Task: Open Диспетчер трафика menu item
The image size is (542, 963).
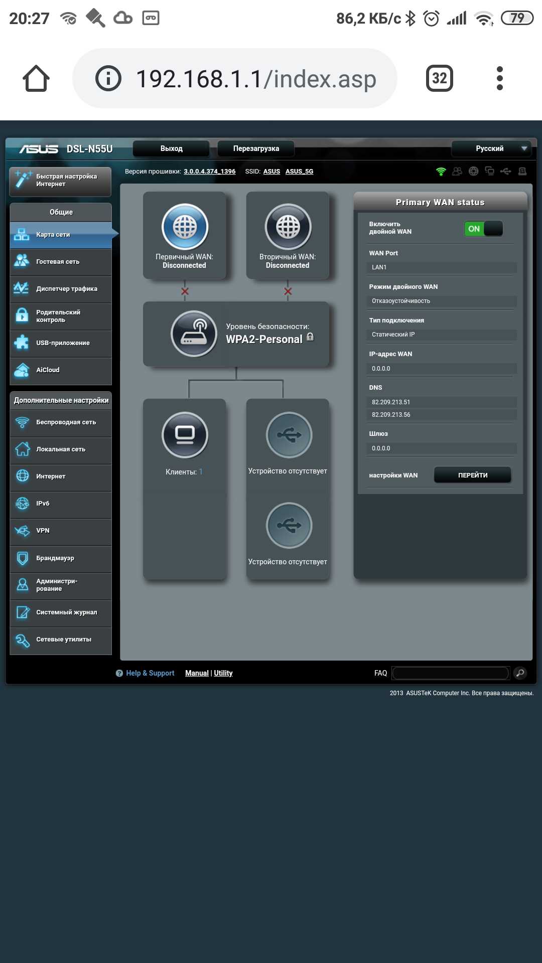Action: [x=61, y=289]
